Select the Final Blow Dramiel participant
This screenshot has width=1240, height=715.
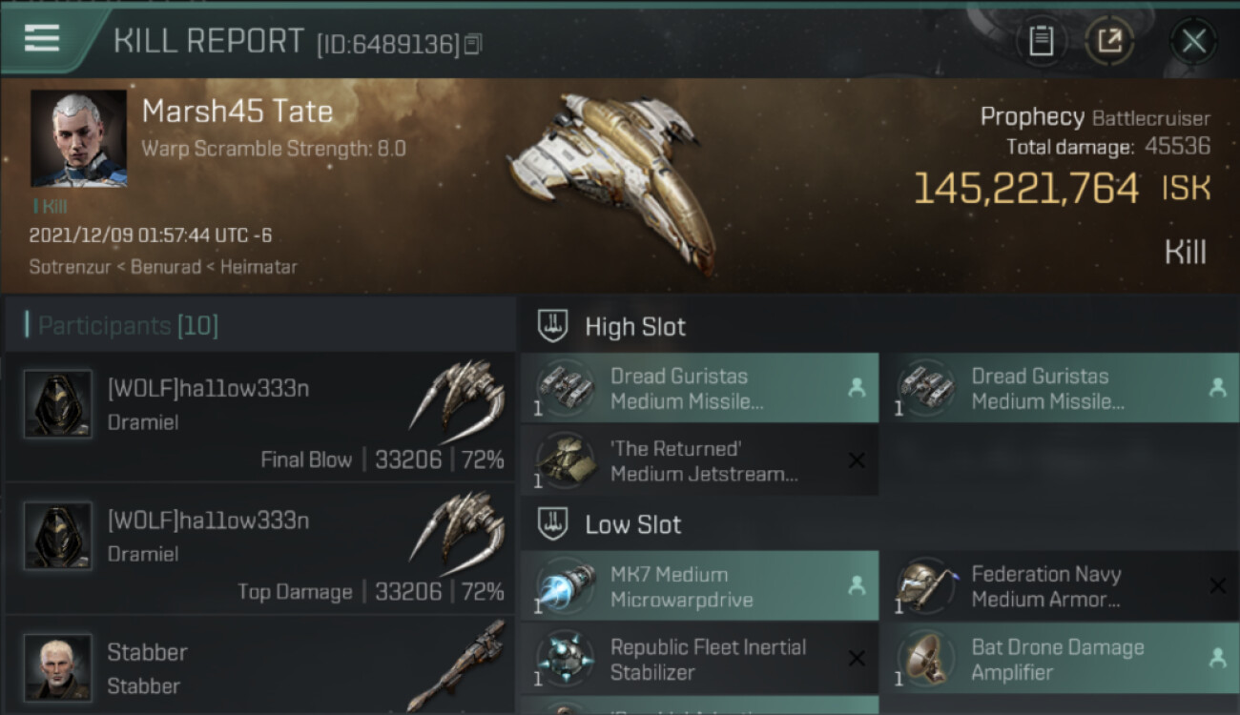point(259,418)
